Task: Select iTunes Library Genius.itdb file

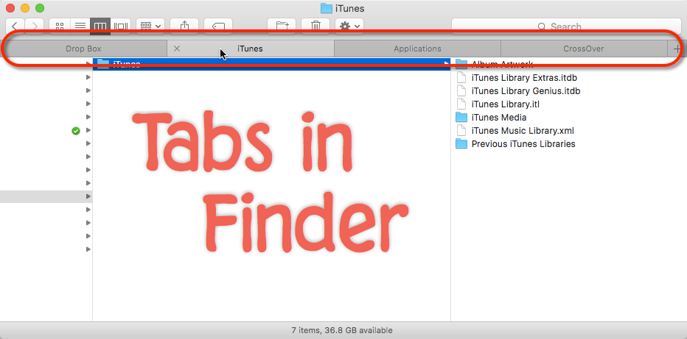Action: coord(526,91)
